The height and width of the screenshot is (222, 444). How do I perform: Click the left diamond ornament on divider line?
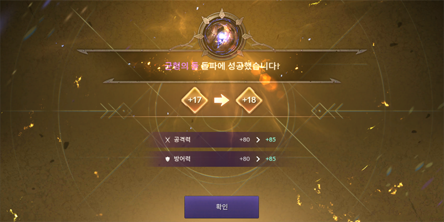pyautogui.click(x=123, y=110)
